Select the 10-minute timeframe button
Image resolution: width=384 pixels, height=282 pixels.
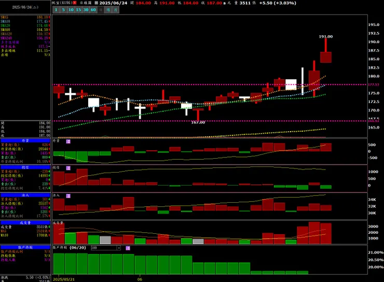tap(71, 10)
